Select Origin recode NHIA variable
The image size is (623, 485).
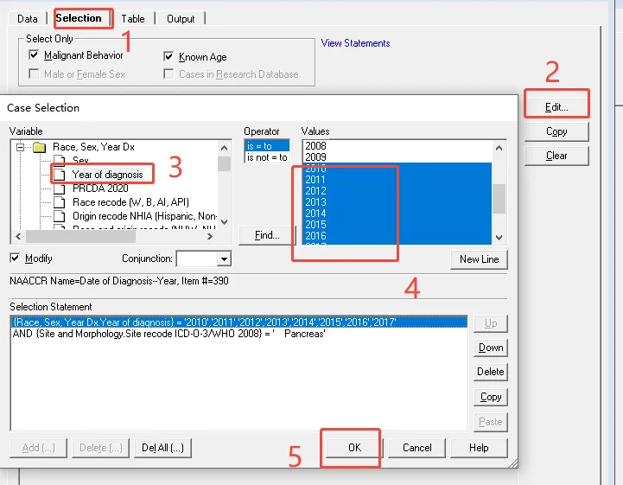pyautogui.click(x=144, y=216)
